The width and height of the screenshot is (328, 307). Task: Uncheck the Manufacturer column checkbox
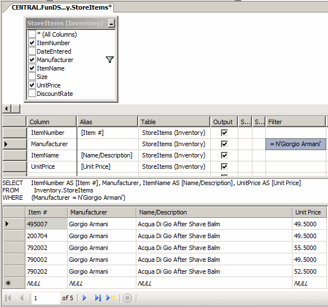(32, 59)
